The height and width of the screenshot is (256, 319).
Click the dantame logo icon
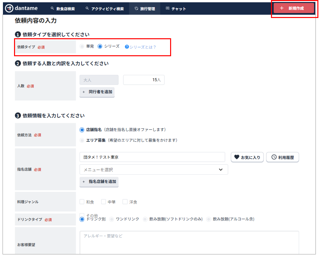point(9,9)
